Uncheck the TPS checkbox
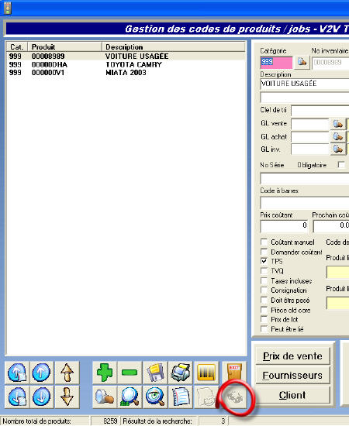 coord(264,261)
